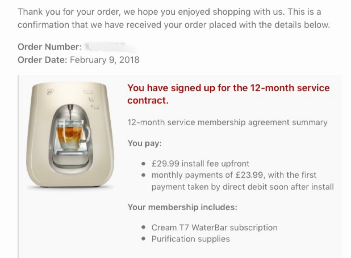This screenshot has width=351, height=258.
Task: Click the glass tea cup in the image
Action: [x=73, y=135]
